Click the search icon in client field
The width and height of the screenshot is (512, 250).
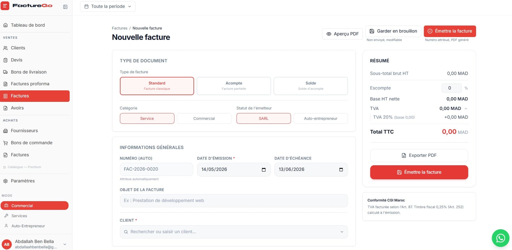coord(126,232)
